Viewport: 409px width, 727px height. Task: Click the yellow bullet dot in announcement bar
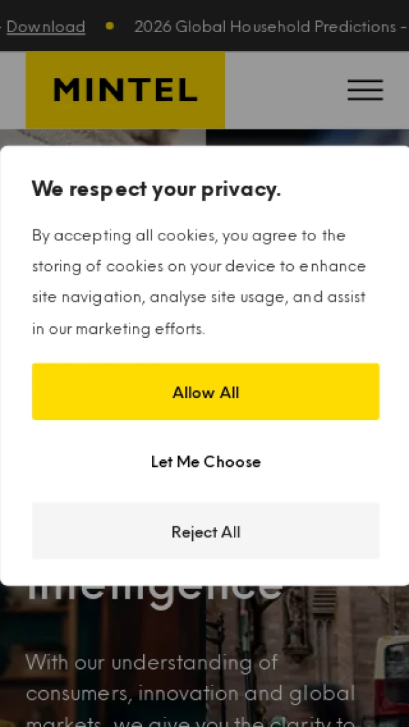point(109,26)
